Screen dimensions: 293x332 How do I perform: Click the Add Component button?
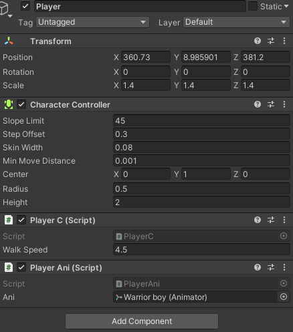pos(142,321)
